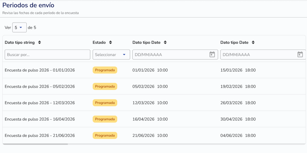The width and height of the screenshot is (307, 153).
Task: Click sort arrows on second Dato tipo Date
Action: [253, 42]
